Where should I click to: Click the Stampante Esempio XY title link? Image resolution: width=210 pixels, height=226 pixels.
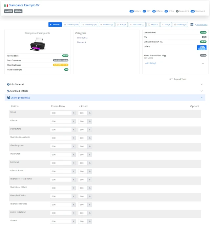pos(24,5)
